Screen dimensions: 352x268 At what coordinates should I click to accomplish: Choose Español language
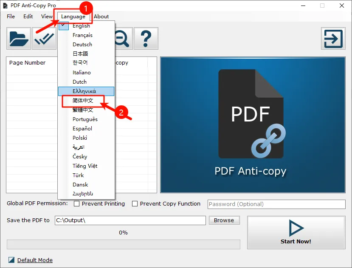(x=86, y=129)
